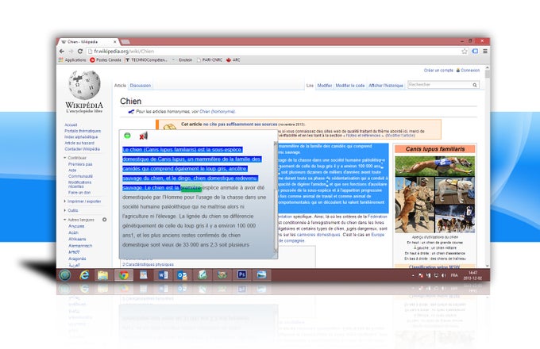Open the ARC maple leaf bookmark
540x349 pixels.
(x=233, y=59)
